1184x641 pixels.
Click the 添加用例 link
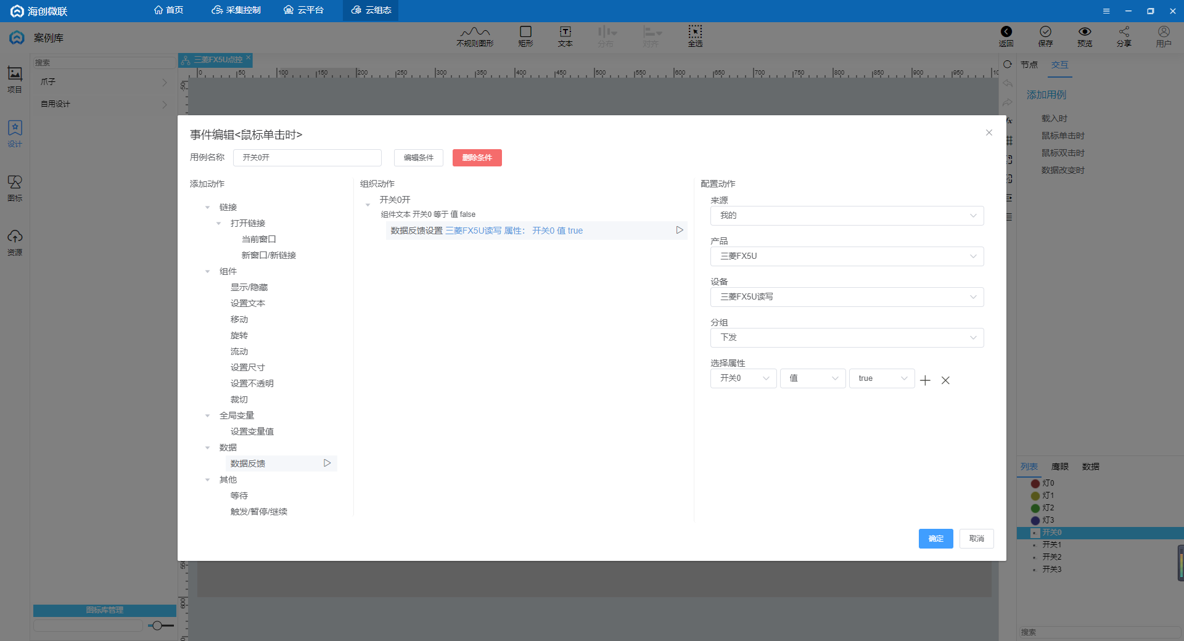1046,95
